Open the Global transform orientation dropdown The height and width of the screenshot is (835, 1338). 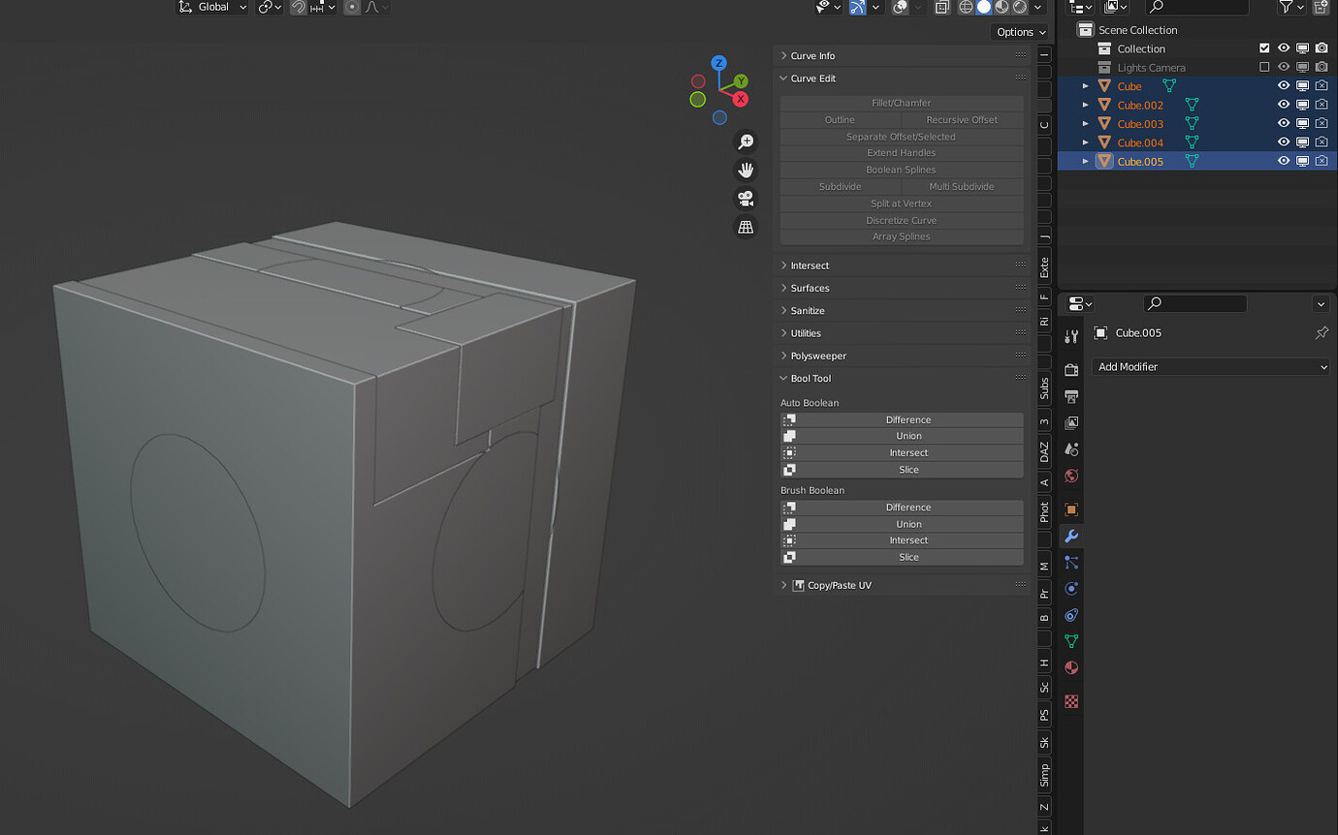[211, 8]
